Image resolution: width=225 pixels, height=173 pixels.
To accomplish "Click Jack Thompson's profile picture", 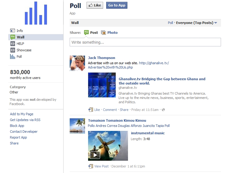I will click(x=77, y=63).
